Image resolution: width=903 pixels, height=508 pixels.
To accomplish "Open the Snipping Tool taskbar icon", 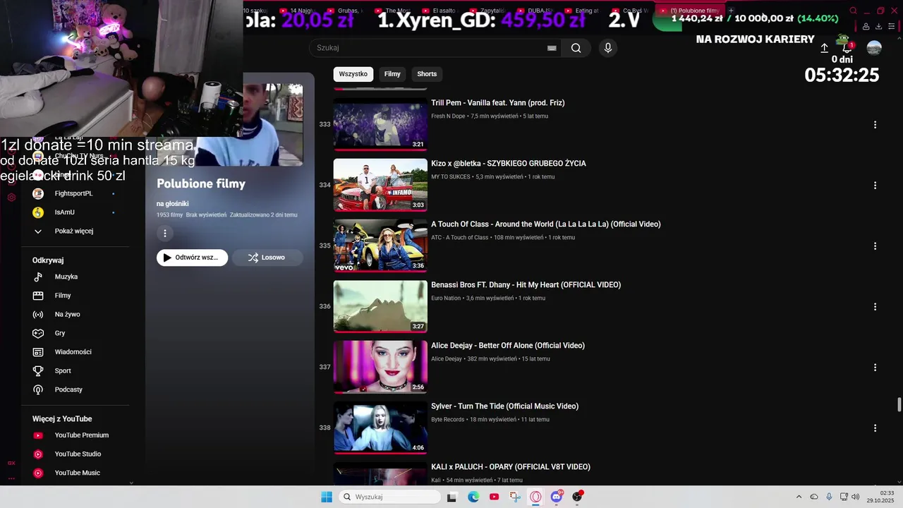I will 515,497.
